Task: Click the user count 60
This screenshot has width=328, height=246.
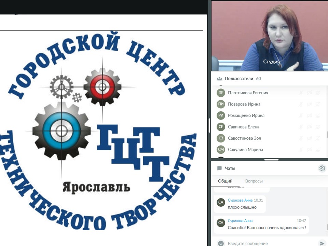Action: (x=259, y=79)
